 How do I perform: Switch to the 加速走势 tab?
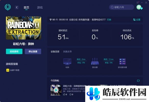pos(67,52)
